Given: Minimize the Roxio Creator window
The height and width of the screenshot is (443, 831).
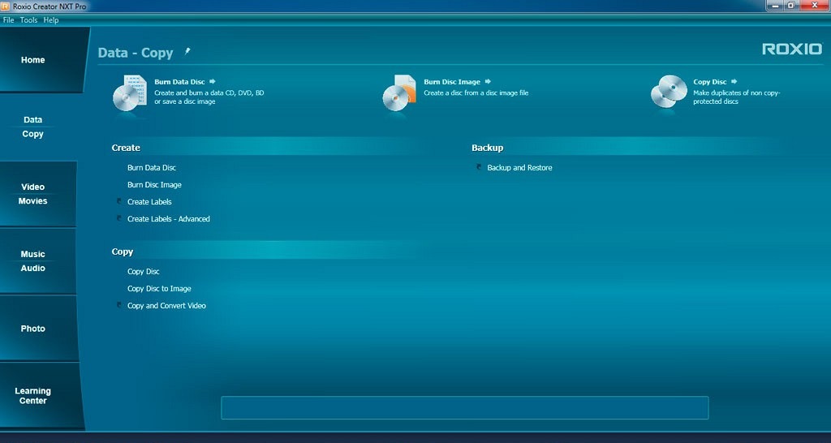Looking at the screenshot, I should point(775,6).
